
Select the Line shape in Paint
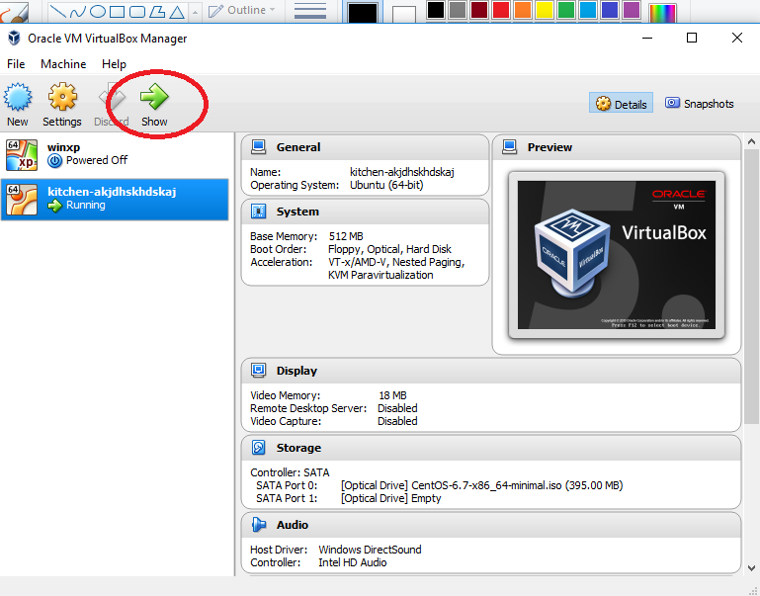pos(57,12)
